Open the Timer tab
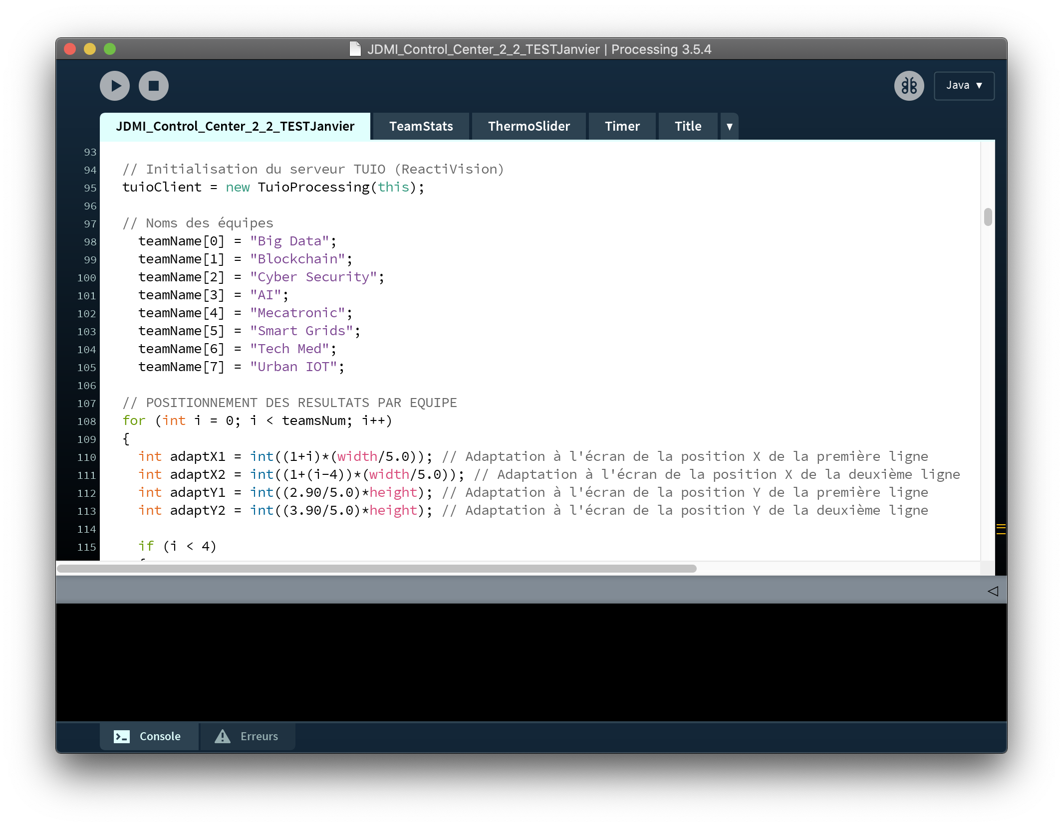This screenshot has width=1063, height=827. (622, 127)
